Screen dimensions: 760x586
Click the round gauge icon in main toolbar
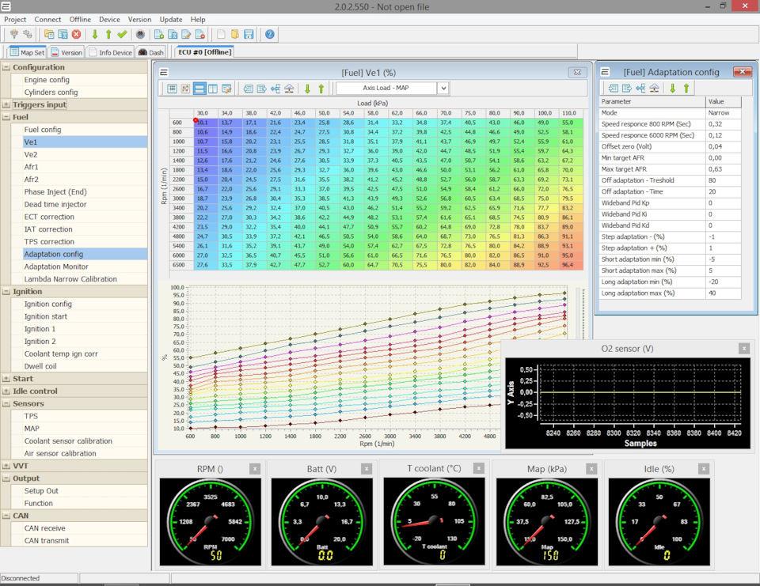140,34
